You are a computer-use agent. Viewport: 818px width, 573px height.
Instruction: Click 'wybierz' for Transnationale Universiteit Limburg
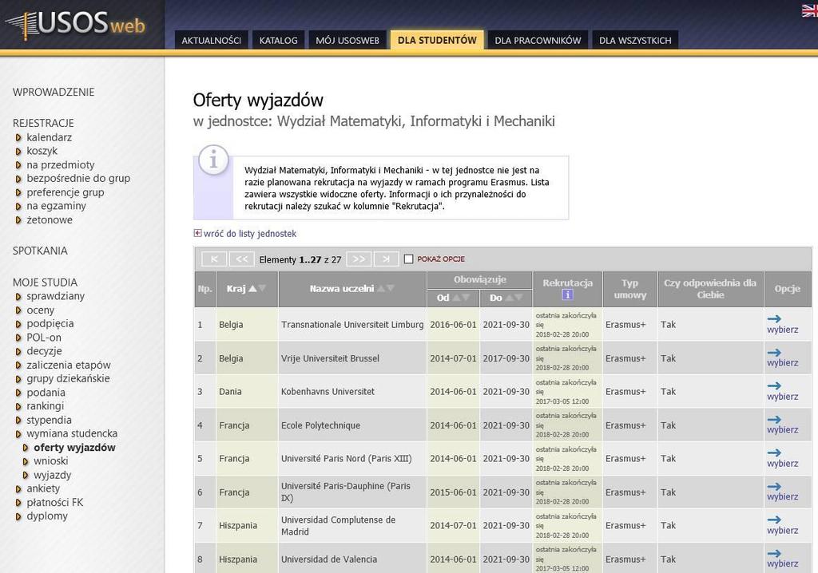[783, 330]
